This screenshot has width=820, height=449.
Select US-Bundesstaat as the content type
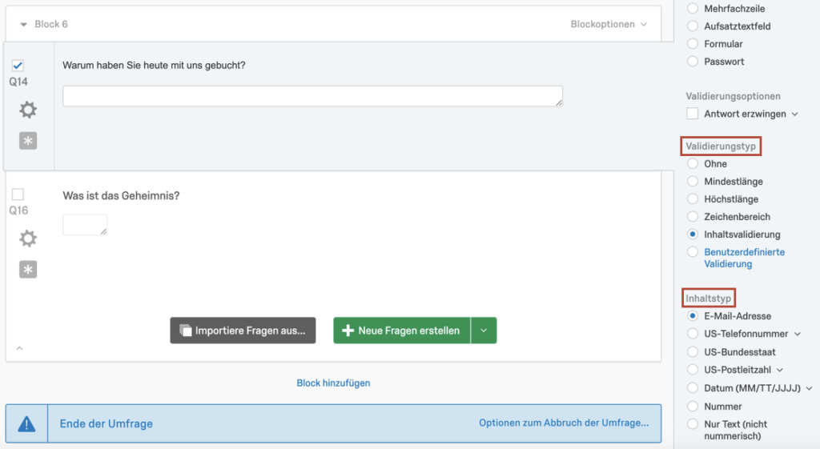click(693, 352)
